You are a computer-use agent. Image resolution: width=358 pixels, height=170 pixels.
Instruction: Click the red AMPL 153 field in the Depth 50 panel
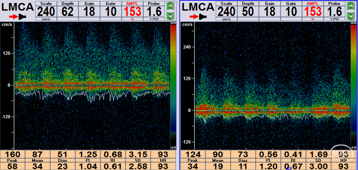313,11
